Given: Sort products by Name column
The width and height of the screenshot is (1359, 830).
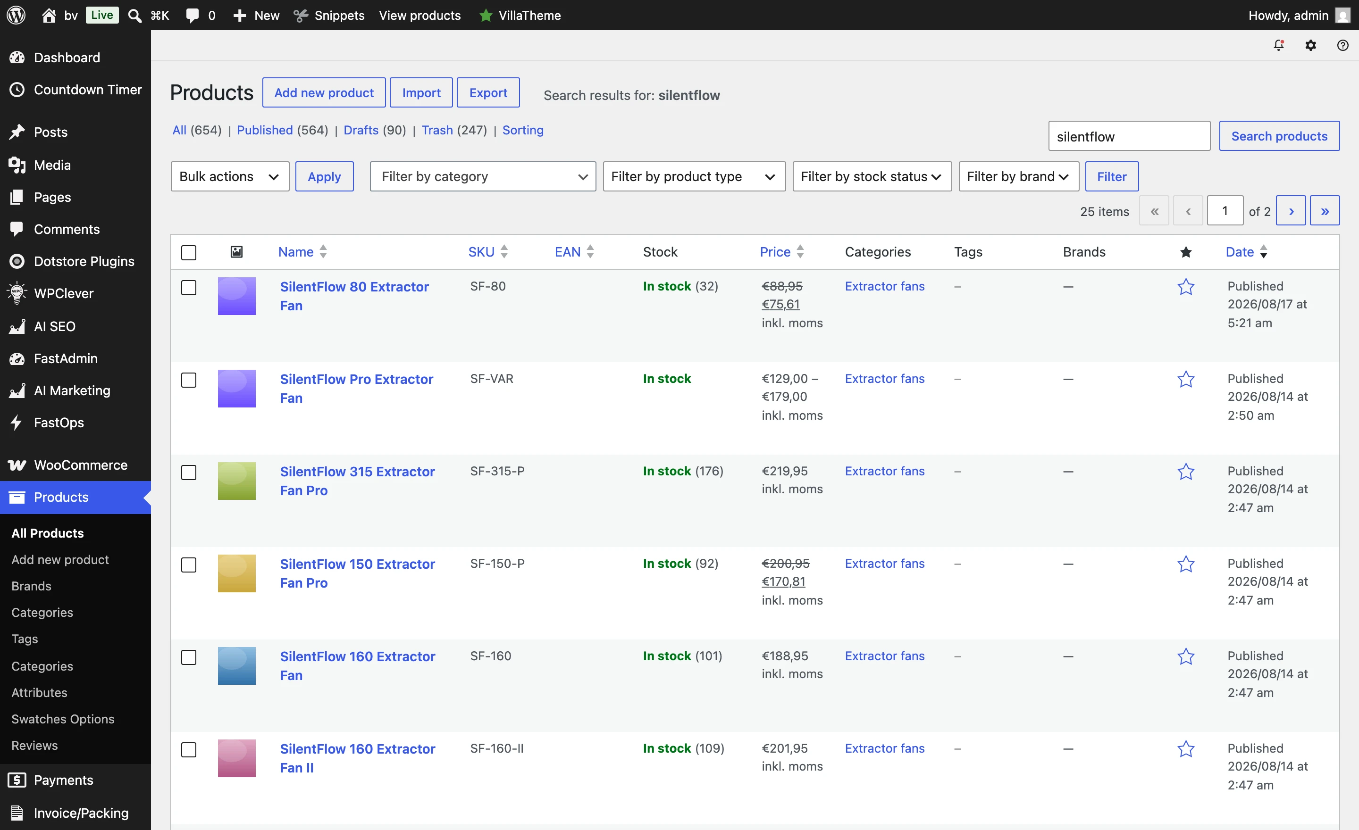Looking at the screenshot, I should (302, 252).
